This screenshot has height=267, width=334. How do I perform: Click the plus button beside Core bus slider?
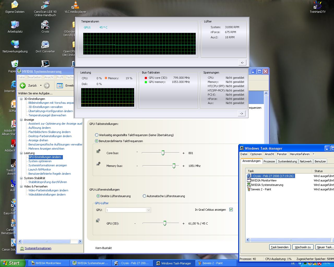183,153
